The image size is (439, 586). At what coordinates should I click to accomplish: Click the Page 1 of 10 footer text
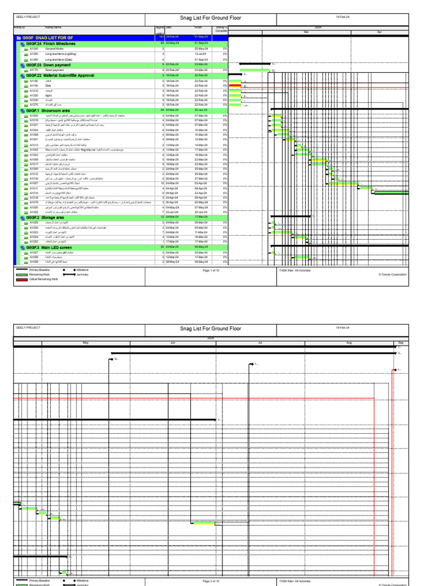[x=211, y=271]
